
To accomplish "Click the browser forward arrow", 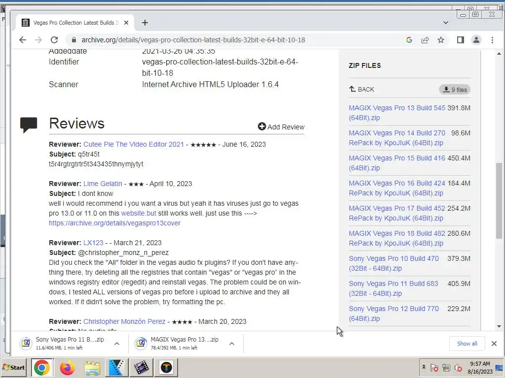I will tap(38, 40).
